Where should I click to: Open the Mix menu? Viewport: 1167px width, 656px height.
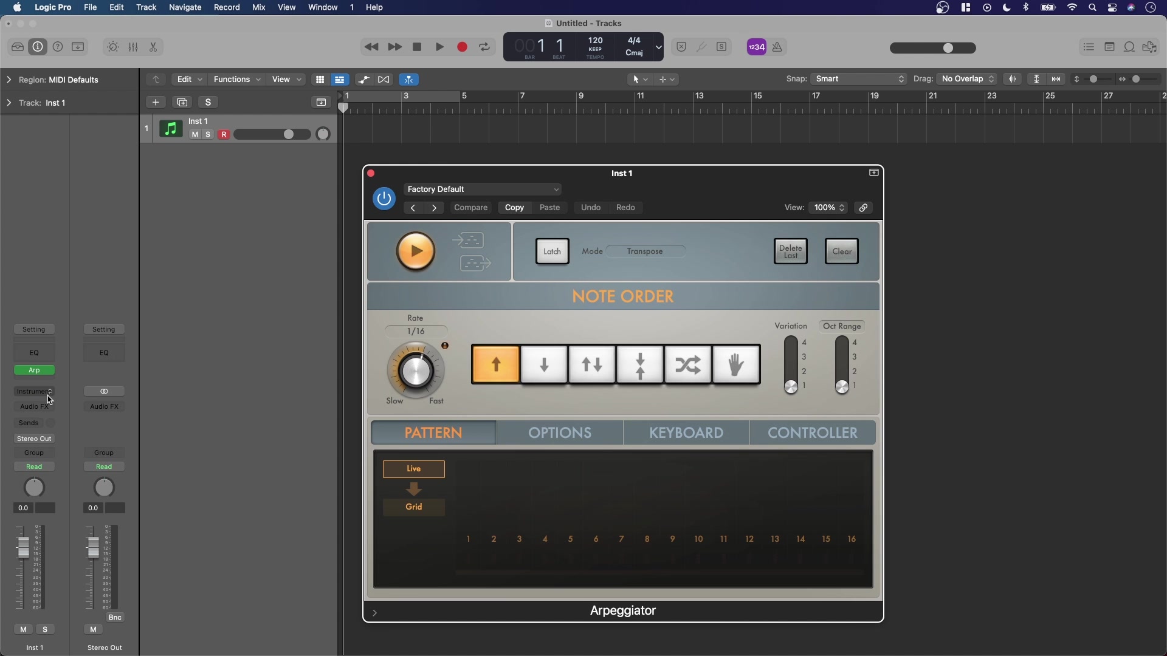(x=258, y=7)
